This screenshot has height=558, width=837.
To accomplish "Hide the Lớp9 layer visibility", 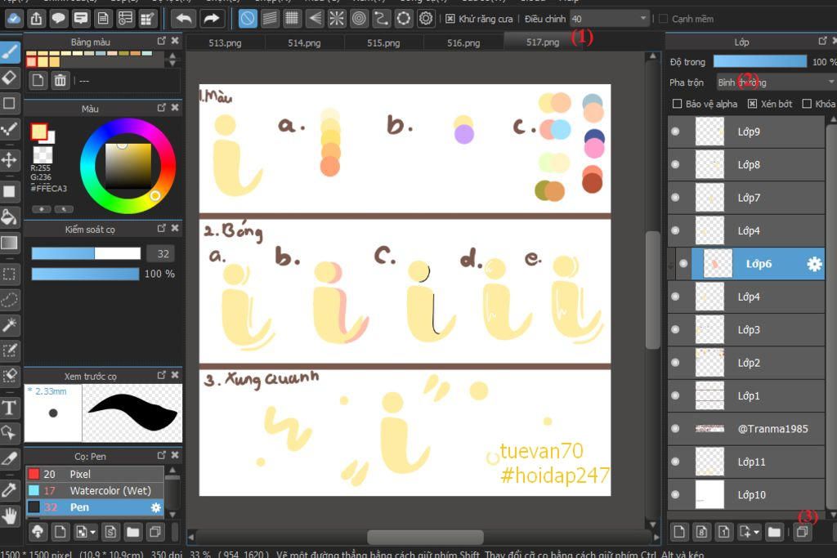I will [x=675, y=132].
